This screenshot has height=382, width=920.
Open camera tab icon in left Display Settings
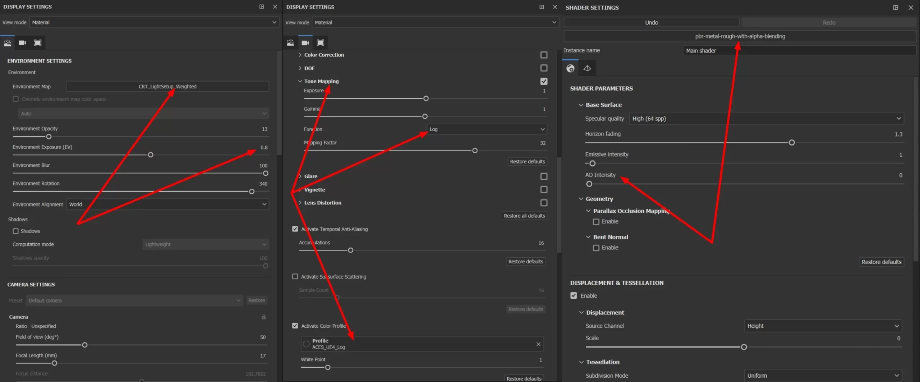pos(22,43)
